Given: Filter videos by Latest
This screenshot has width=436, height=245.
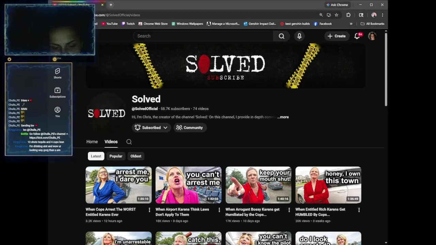Looking at the screenshot, I should pyautogui.click(x=96, y=156).
